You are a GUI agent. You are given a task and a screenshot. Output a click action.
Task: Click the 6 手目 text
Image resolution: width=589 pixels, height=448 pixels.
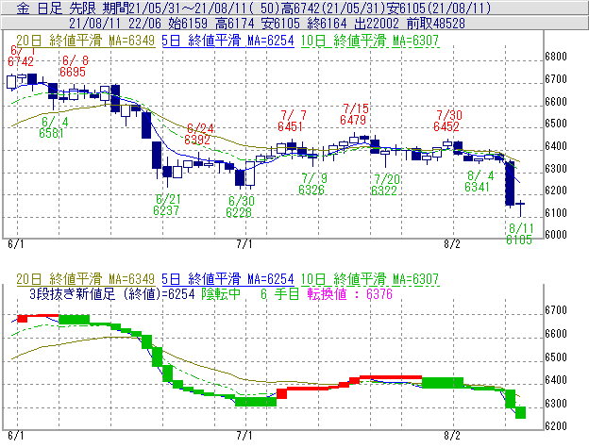coord(279,293)
